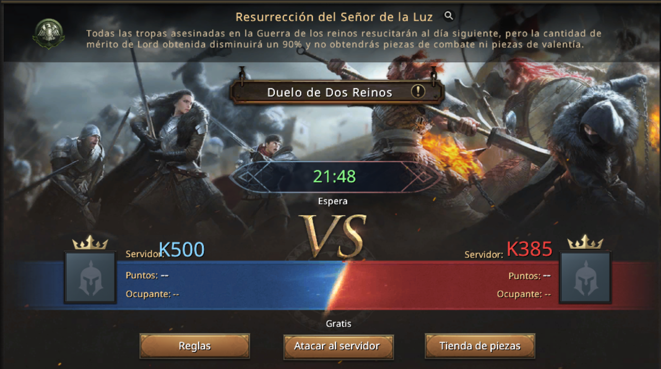Select the blue K500 server label
661x369 pixels.
pyautogui.click(x=181, y=250)
